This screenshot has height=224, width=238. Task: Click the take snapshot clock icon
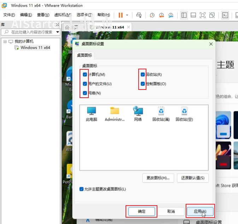[x=152, y=15]
